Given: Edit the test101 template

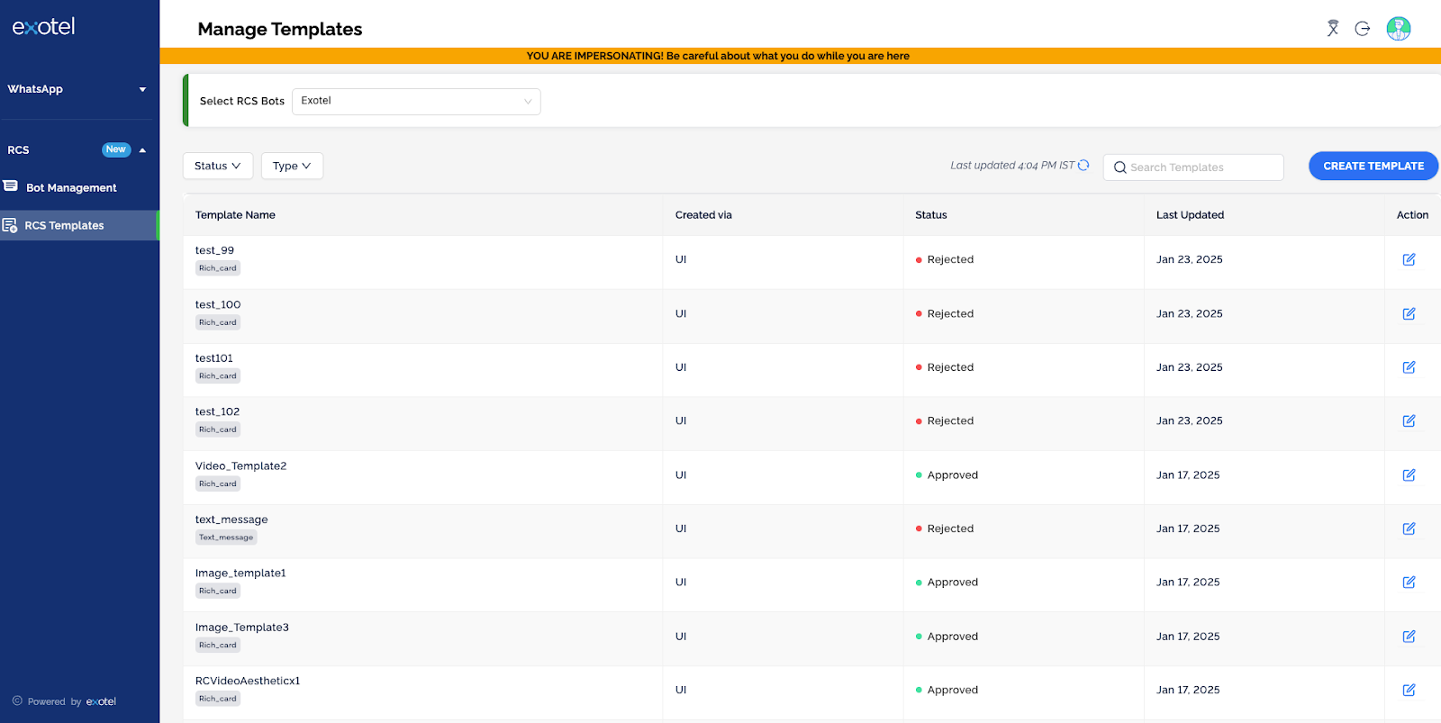Looking at the screenshot, I should click(1409, 367).
